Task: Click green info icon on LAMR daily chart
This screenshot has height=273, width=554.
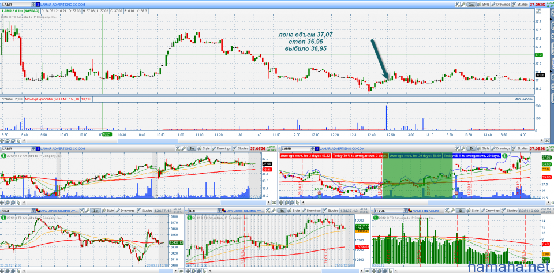Action: coord(504,156)
